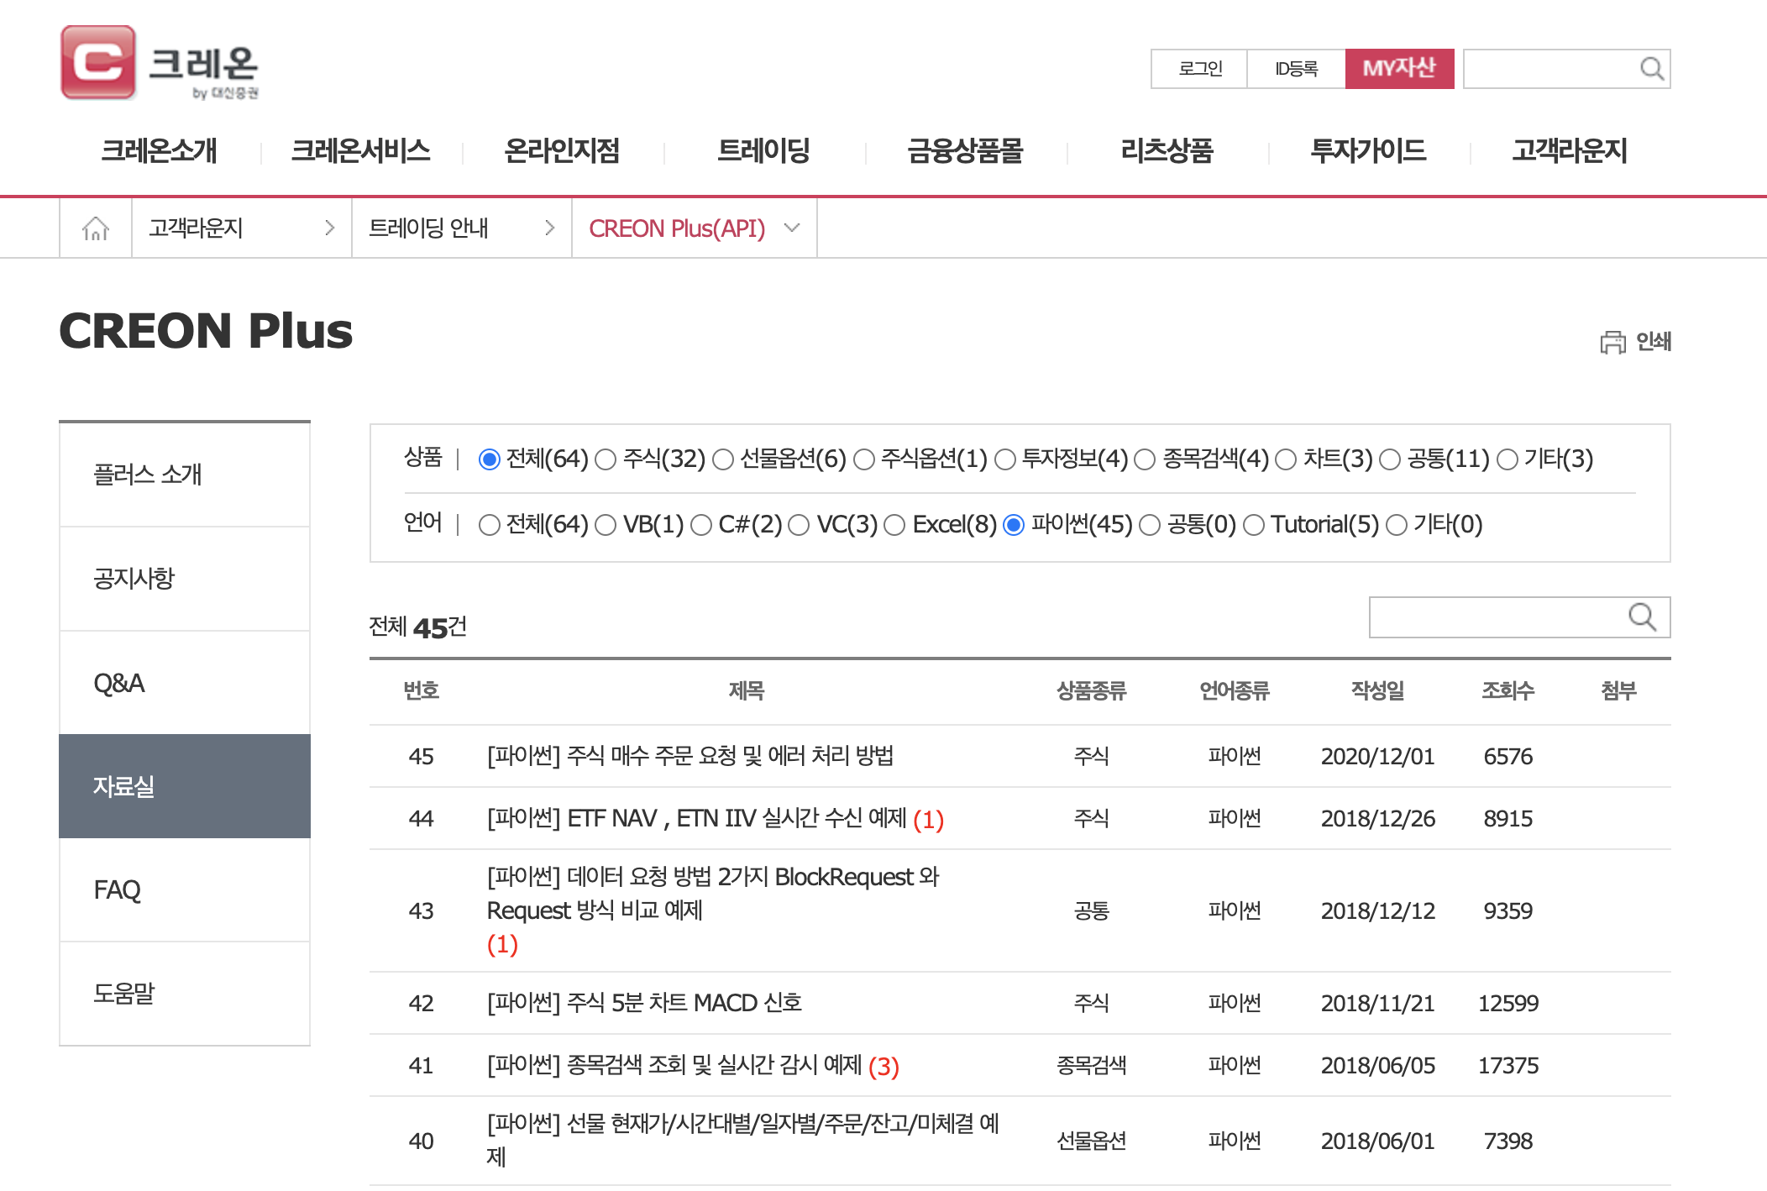The image size is (1767, 1191).
Task: Go to home via breadcrumb house icon
Action: 96,228
